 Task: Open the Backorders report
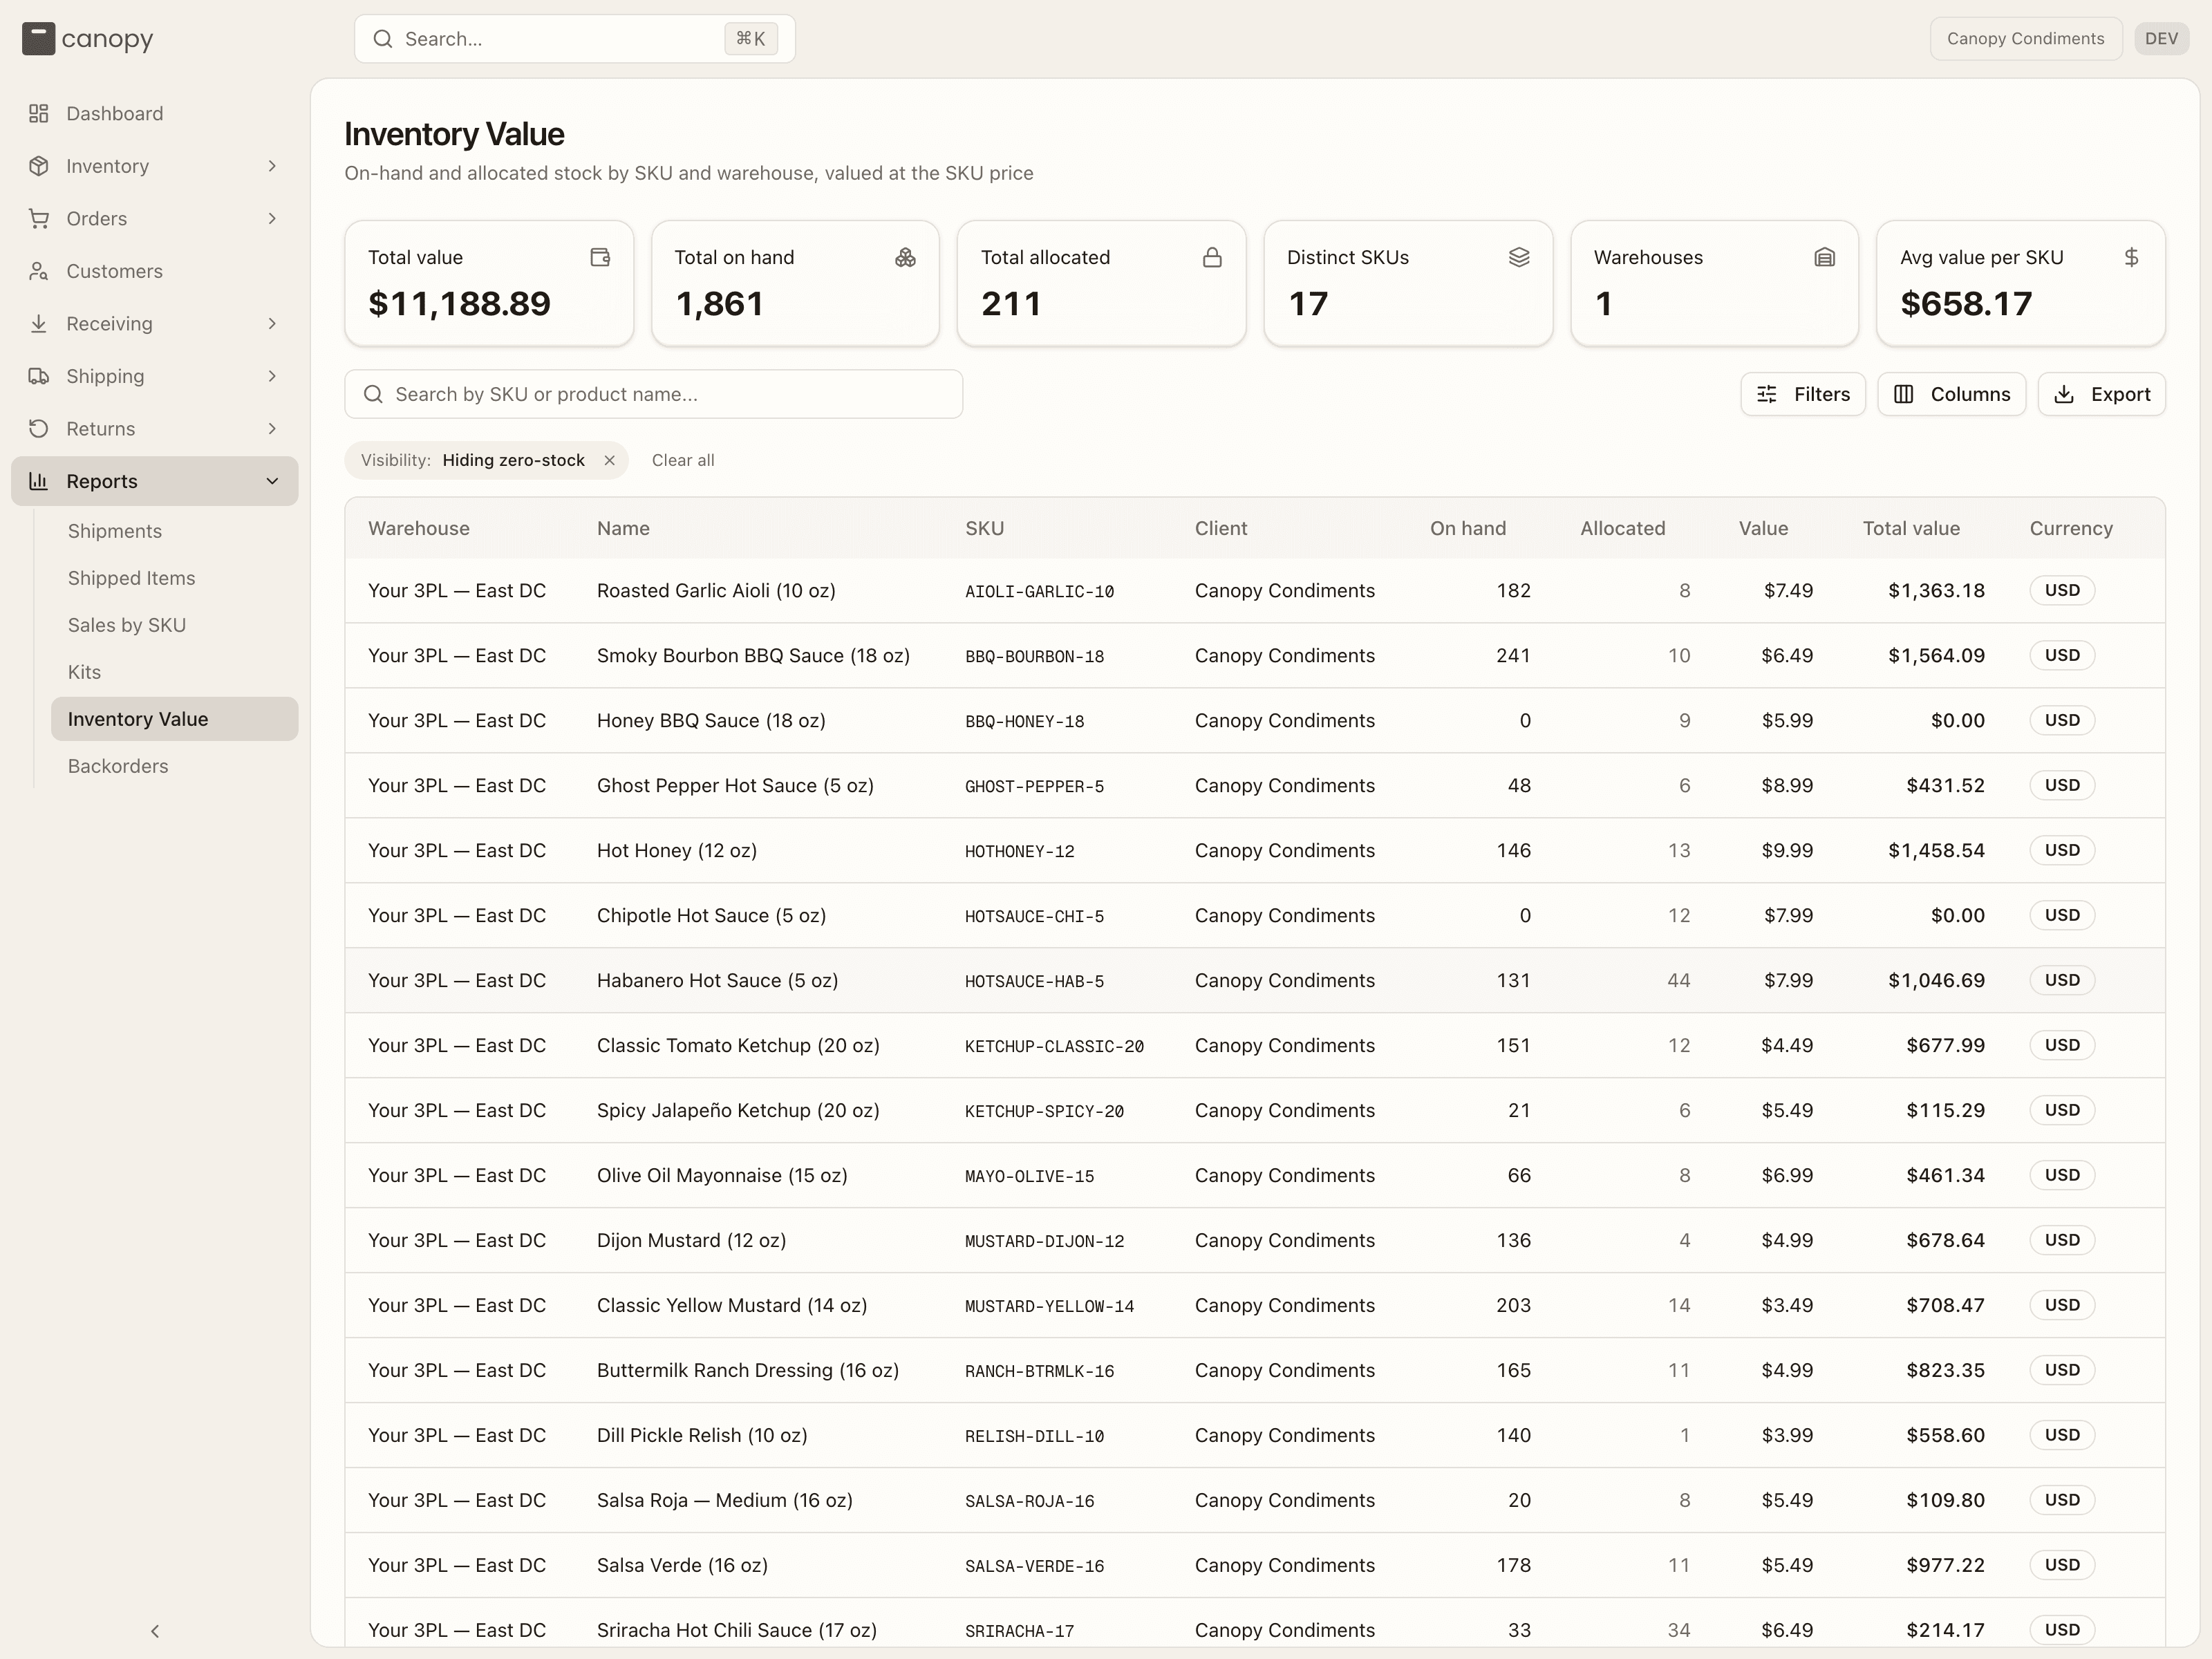coord(174,766)
